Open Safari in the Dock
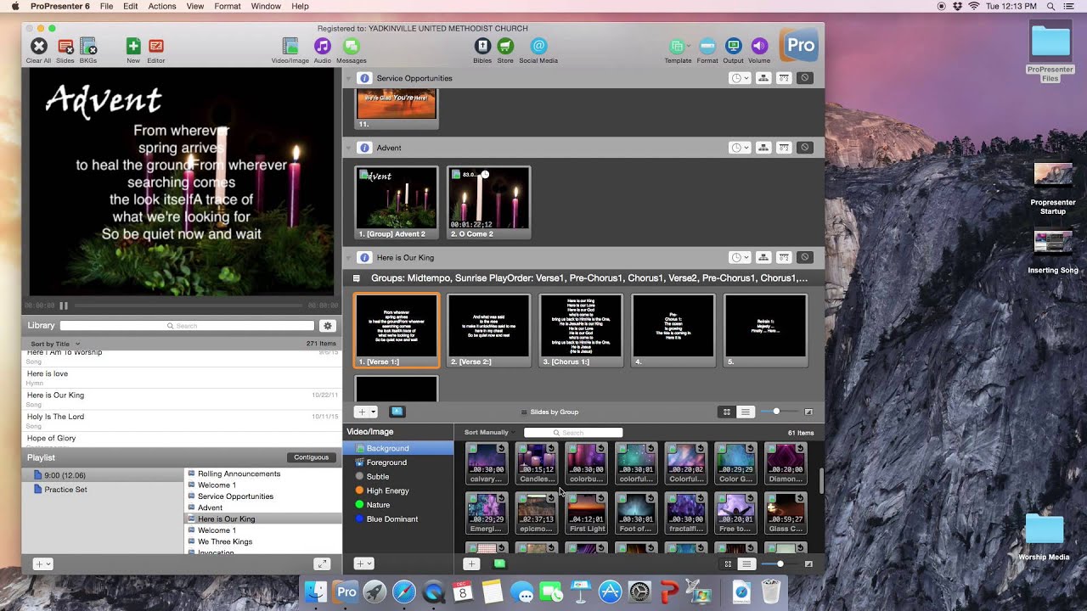This screenshot has height=611, width=1087. [404, 591]
